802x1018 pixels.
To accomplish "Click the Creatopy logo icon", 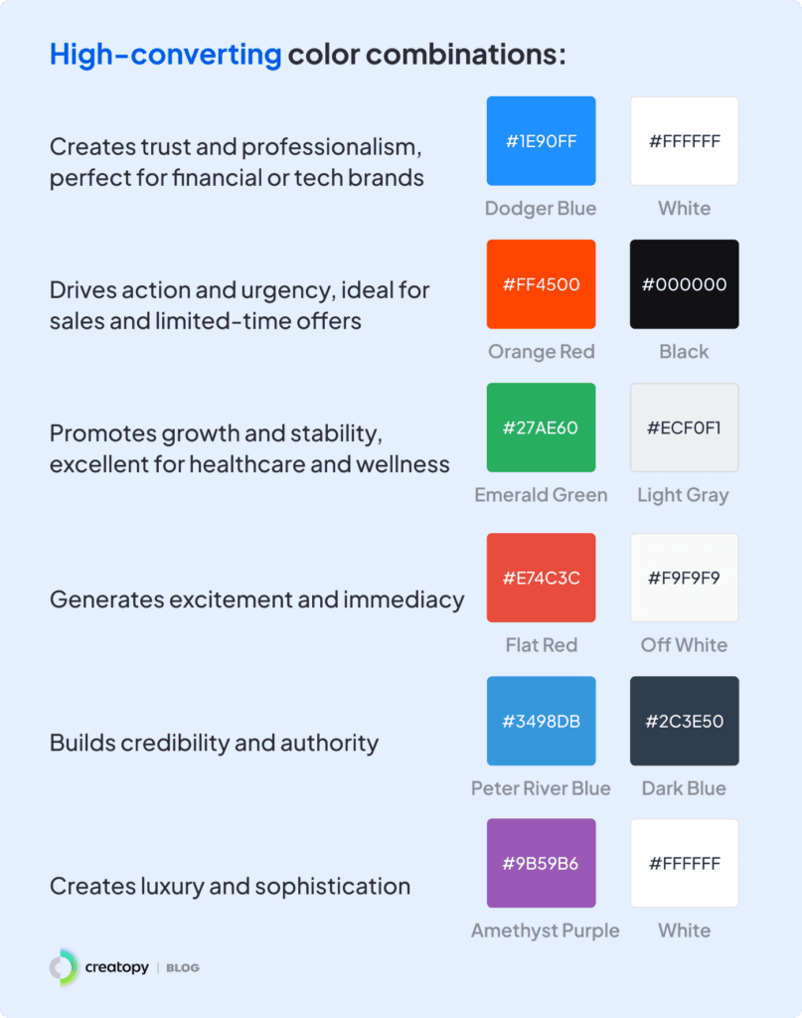I will tap(64, 967).
